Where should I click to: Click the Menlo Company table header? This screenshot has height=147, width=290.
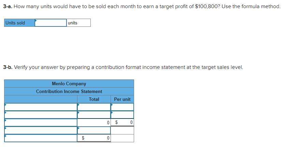[x=69, y=84]
